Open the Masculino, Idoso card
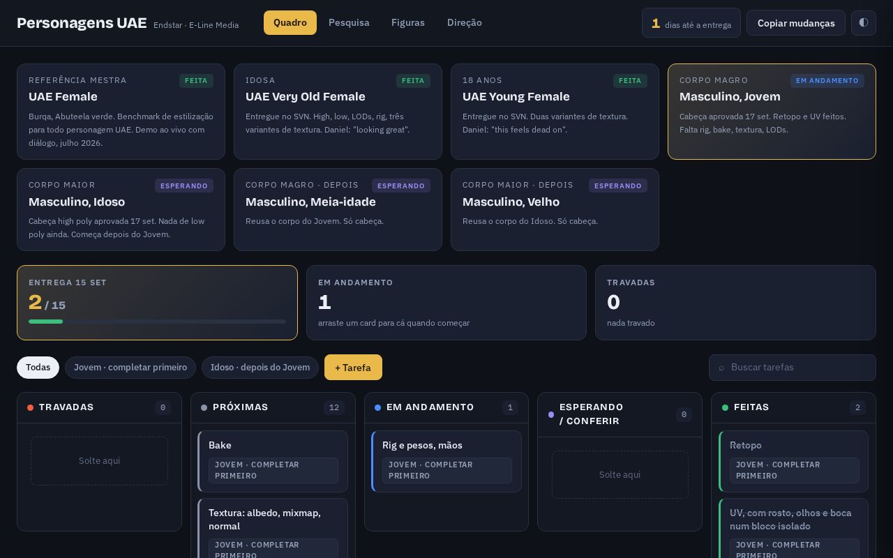This screenshot has height=558, width=893. click(x=121, y=209)
